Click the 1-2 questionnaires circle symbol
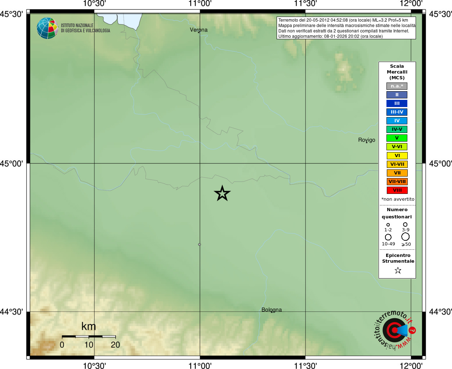The height and width of the screenshot is (369, 452). tap(388, 225)
